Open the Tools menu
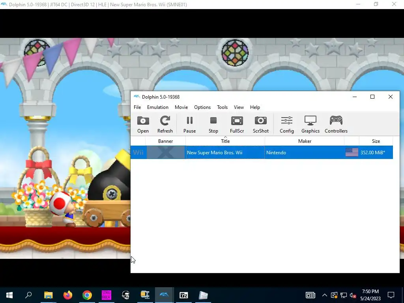The height and width of the screenshot is (303, 404). pos(222,107)
